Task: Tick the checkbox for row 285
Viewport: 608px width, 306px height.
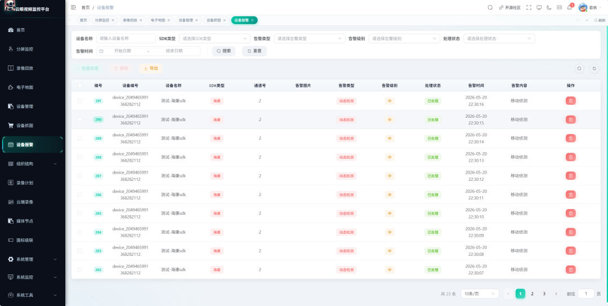Action: [80, 213]
